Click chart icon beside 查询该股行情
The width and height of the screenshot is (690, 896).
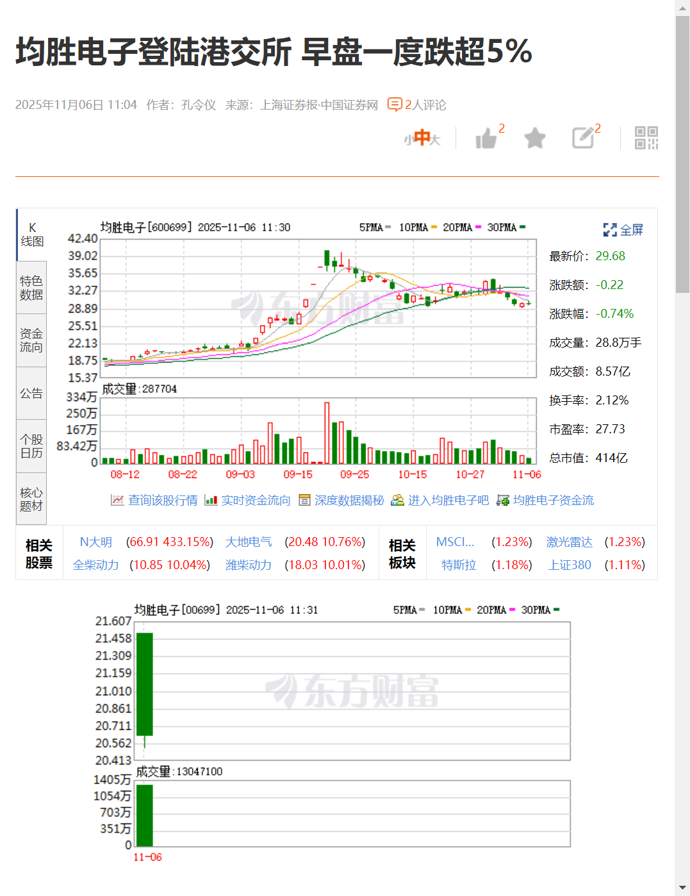click(x=117, y=500)
